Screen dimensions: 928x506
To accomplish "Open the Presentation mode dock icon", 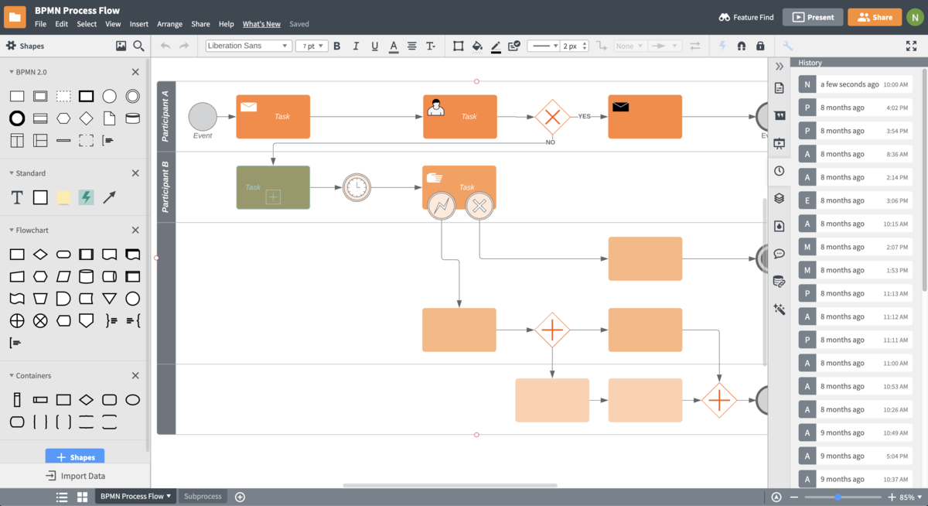I will [x=779, y=143].
